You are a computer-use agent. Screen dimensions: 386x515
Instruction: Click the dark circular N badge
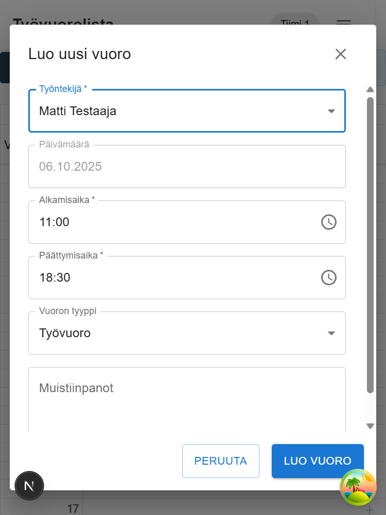tap(29, 485)
